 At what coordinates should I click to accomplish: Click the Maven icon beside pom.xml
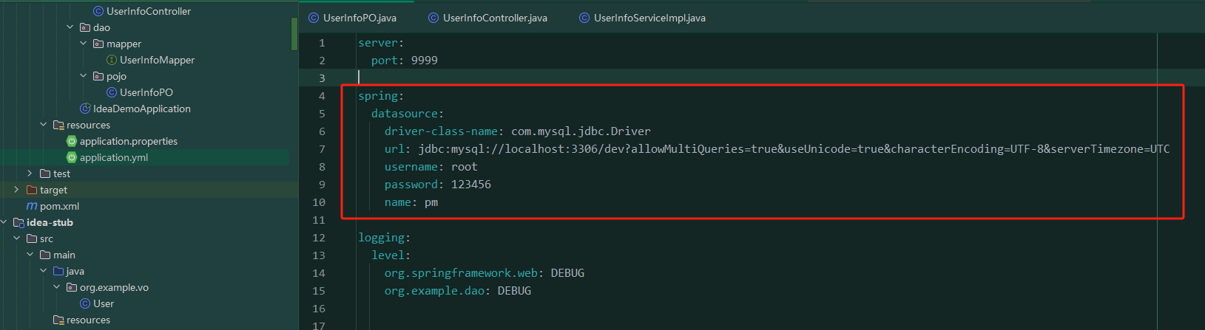pyautogui.click(x=32, y=206)
